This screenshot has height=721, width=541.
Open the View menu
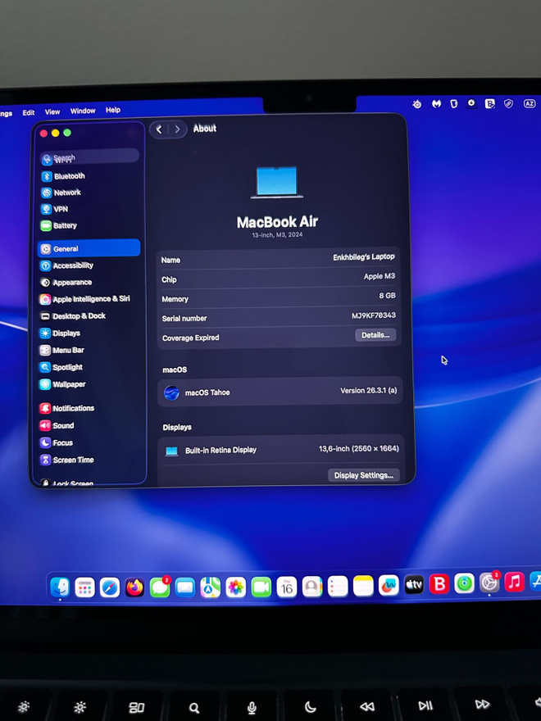pos(52,112)
